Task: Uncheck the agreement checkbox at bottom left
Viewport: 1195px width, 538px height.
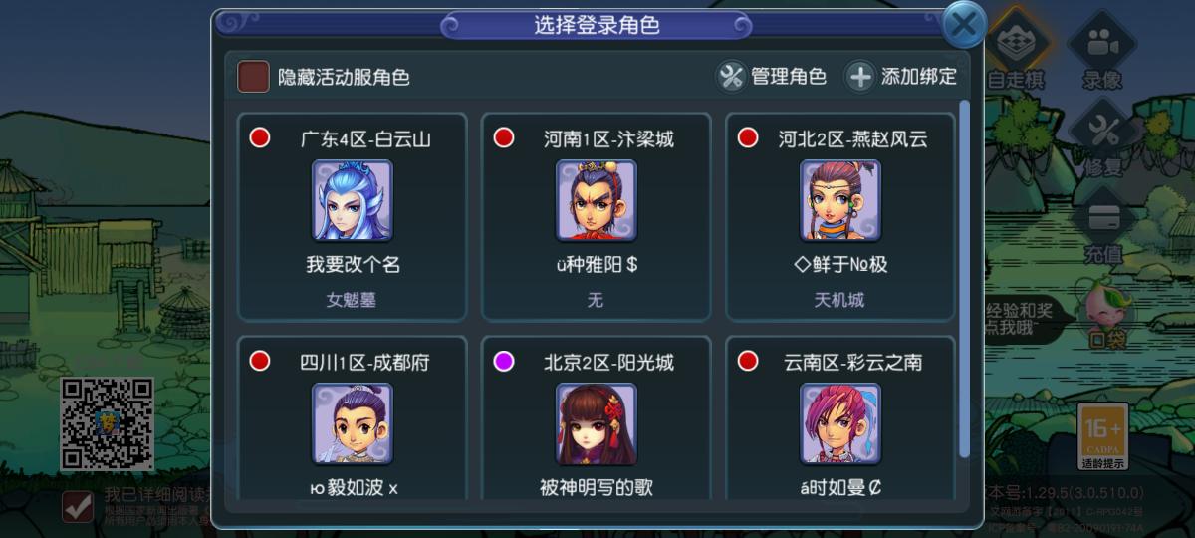Action: click(78, 506)
